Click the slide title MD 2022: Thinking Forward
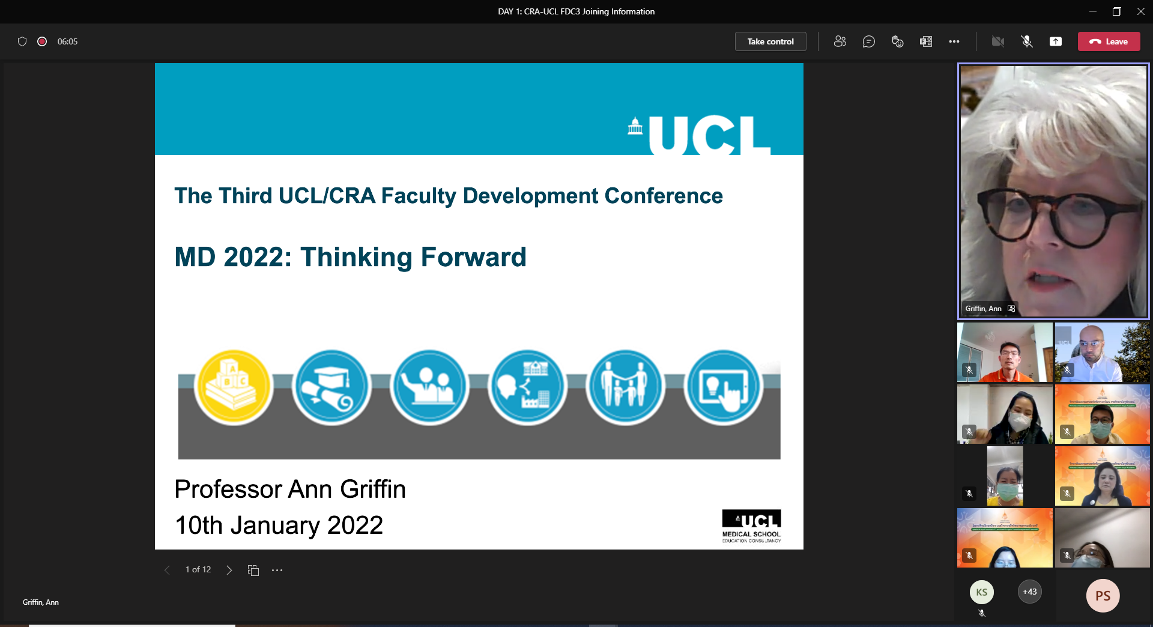Screen dimensions: 1153x627 [350, 257]
